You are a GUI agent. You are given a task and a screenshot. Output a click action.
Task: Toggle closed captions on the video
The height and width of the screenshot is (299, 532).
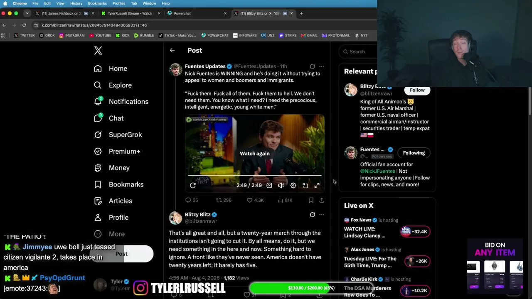269,185
